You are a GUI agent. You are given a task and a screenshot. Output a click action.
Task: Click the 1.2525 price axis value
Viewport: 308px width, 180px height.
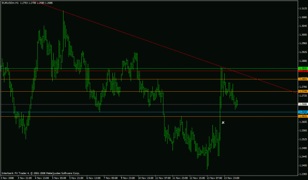[303, 139]
